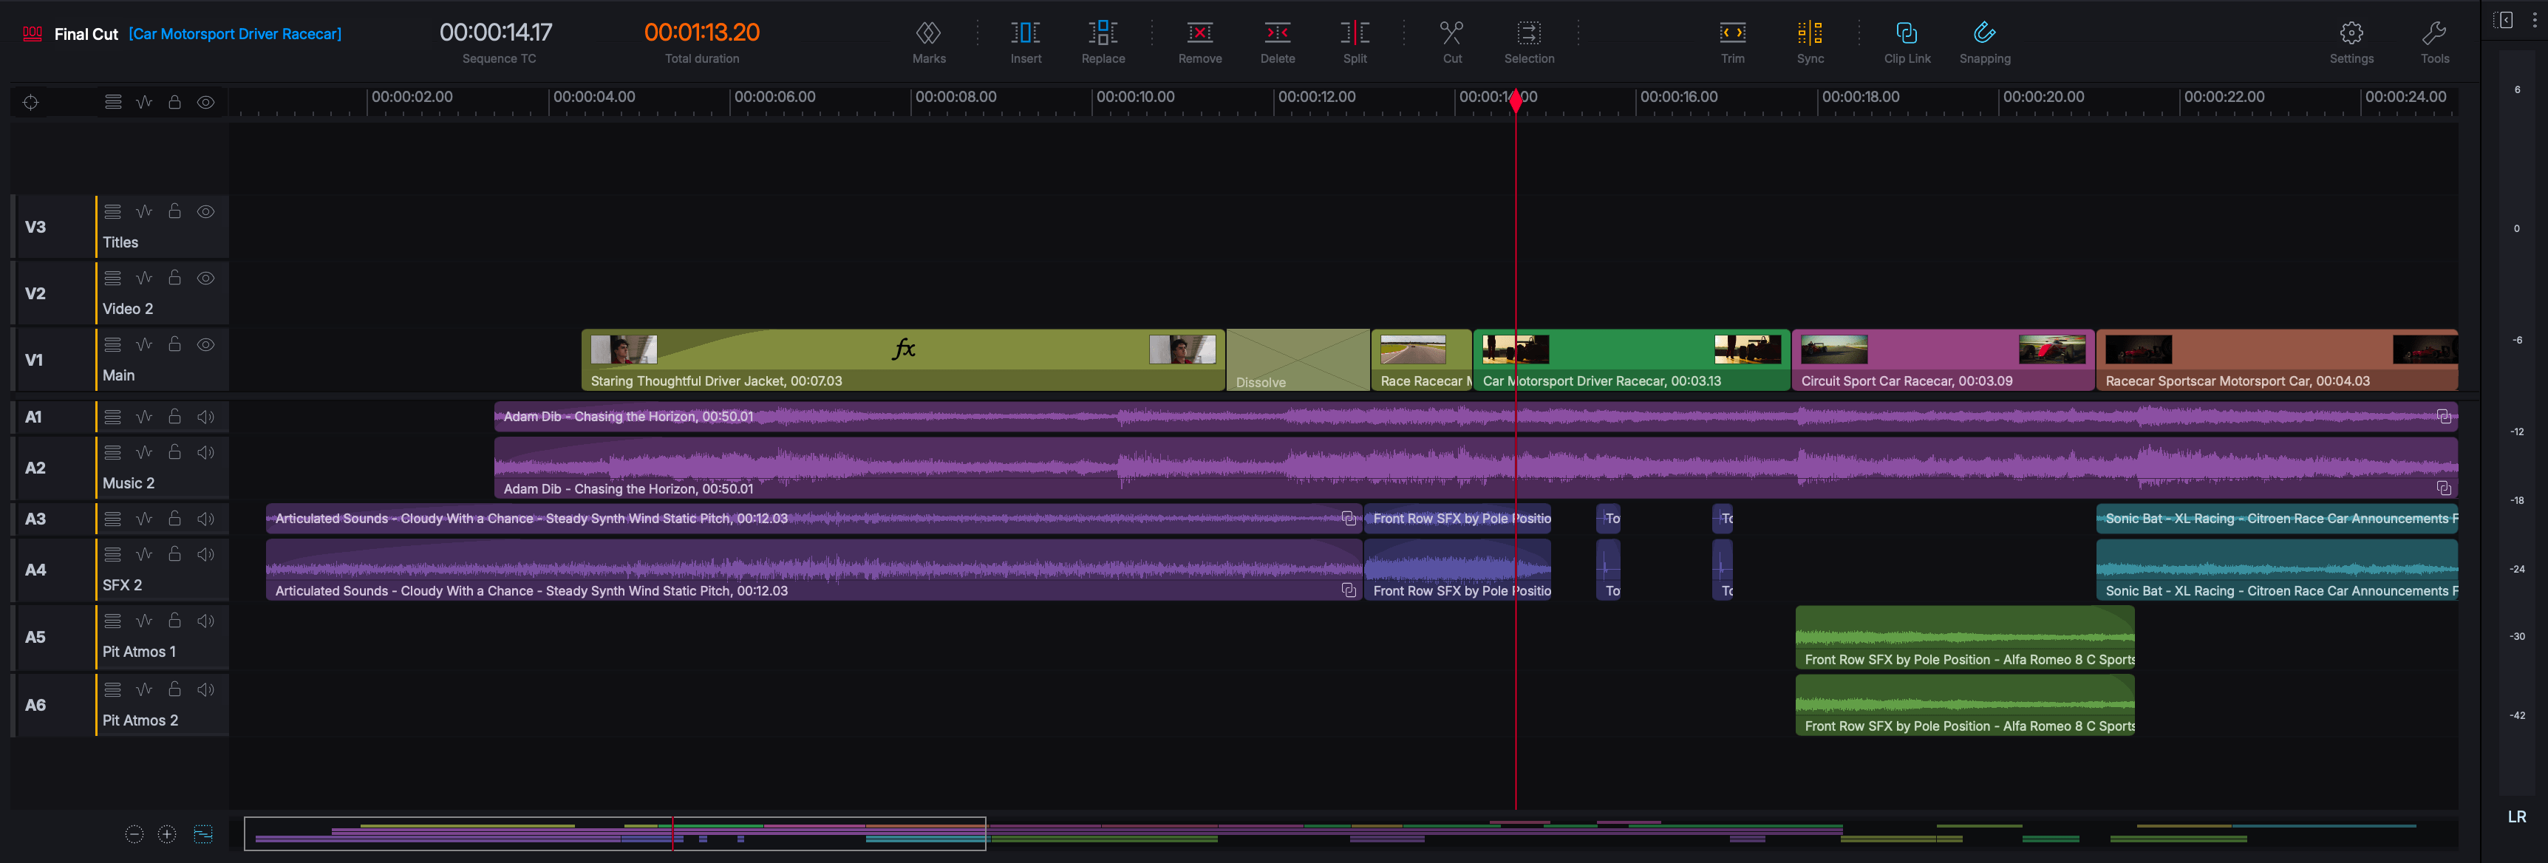The height and width of the screenshot is (863, 2548).
Task: Click the Insert edit icon
Action: (x=1026, y=33)
